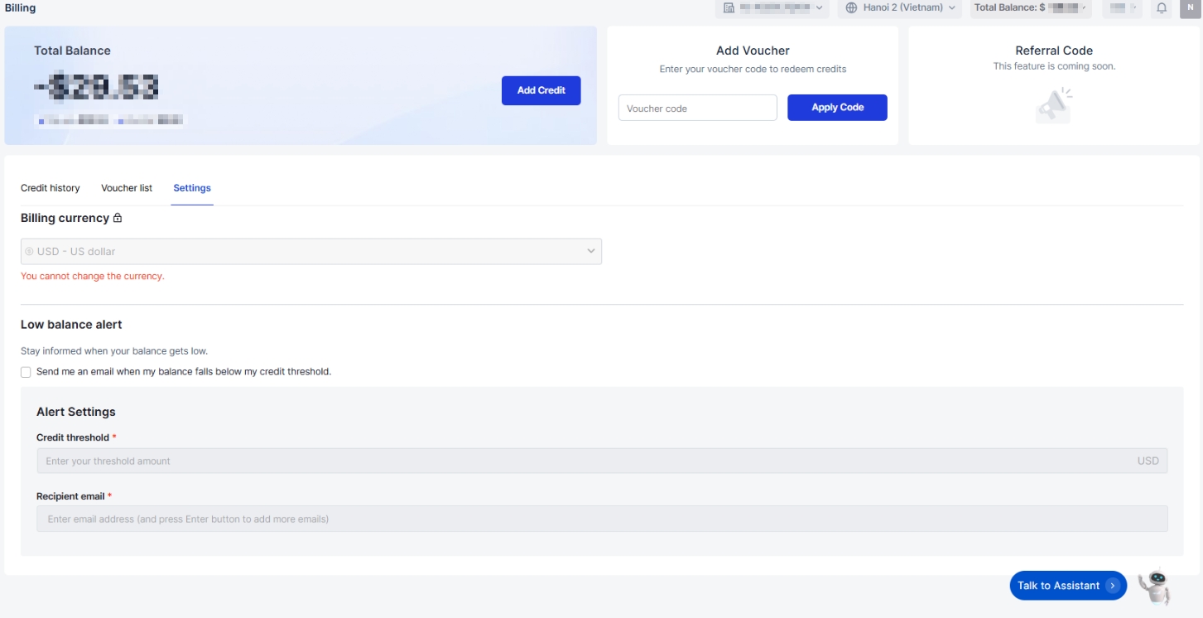Focus the Voucher code input field
The image size is (1203, 618).
click(697, 109)
